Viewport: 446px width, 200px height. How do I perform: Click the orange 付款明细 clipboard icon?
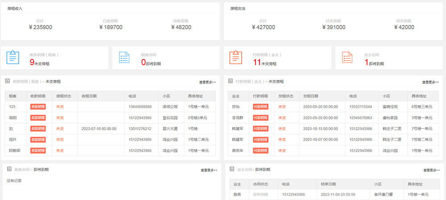(236, 58)
